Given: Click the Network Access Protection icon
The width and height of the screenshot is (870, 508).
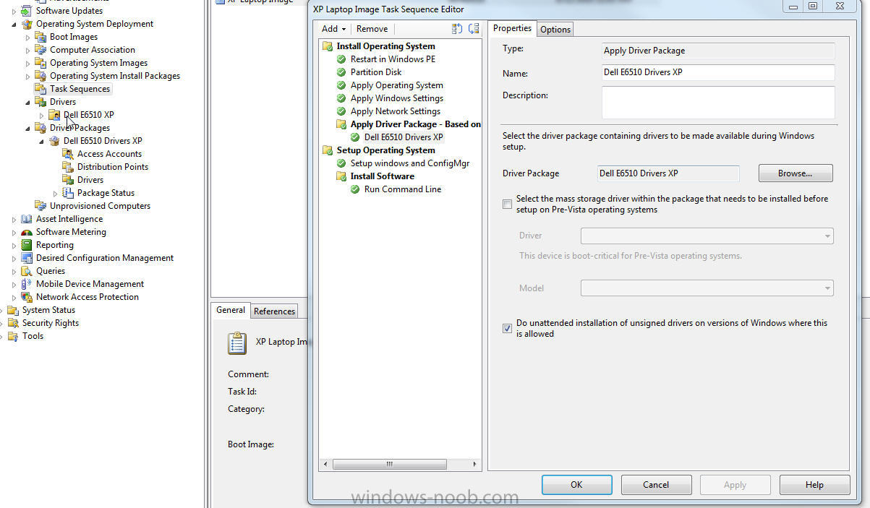Looking at the screenshot, I should [27, 297].
